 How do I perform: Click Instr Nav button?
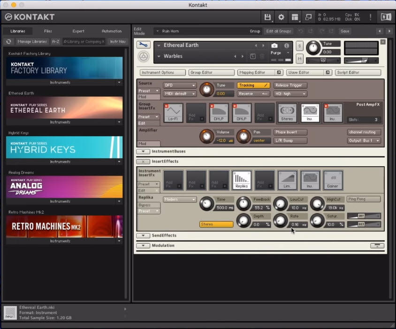(118, 41)
